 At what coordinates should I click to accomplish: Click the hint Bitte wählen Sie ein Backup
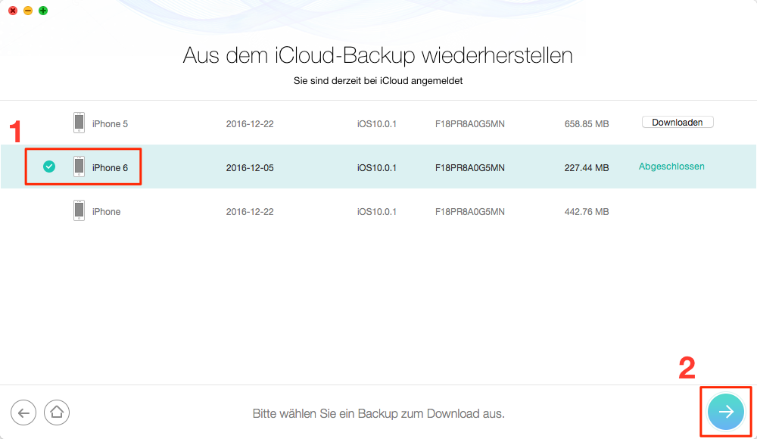(x=378, y=414)
